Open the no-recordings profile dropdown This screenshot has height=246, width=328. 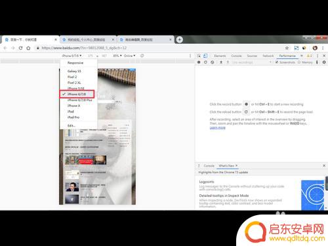(x=252, y=62)
